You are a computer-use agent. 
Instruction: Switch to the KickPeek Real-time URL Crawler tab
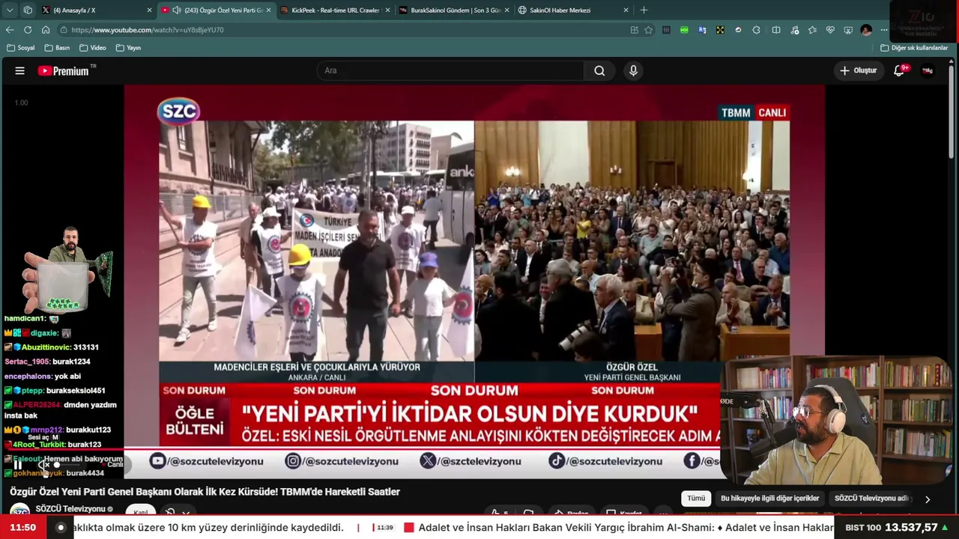[x=336, y=10]
